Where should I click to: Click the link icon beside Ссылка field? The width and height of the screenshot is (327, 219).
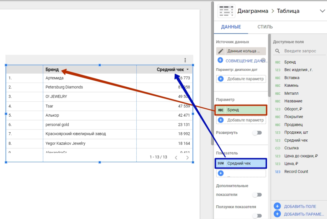click(278, 148)
